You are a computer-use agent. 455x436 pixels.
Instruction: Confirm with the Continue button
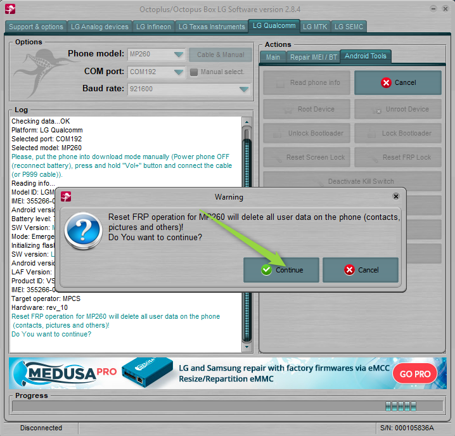pyautogui.click(x=281, y=270)
